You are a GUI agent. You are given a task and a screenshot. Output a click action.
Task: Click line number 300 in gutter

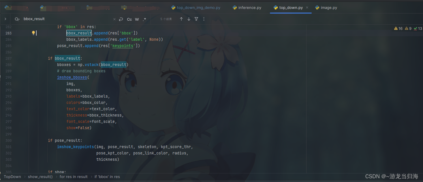coord(8,140)
